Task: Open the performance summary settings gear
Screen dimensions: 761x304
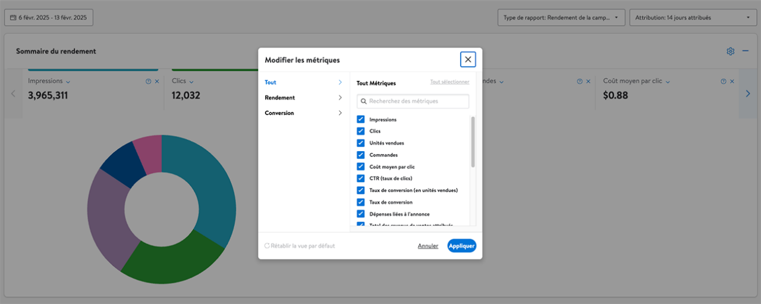Action: [x=730, y=51]
